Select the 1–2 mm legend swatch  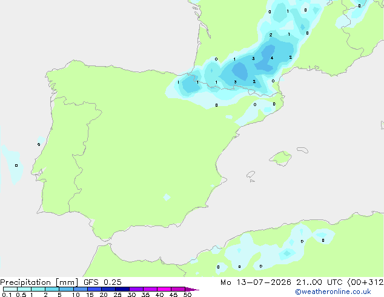38,289
